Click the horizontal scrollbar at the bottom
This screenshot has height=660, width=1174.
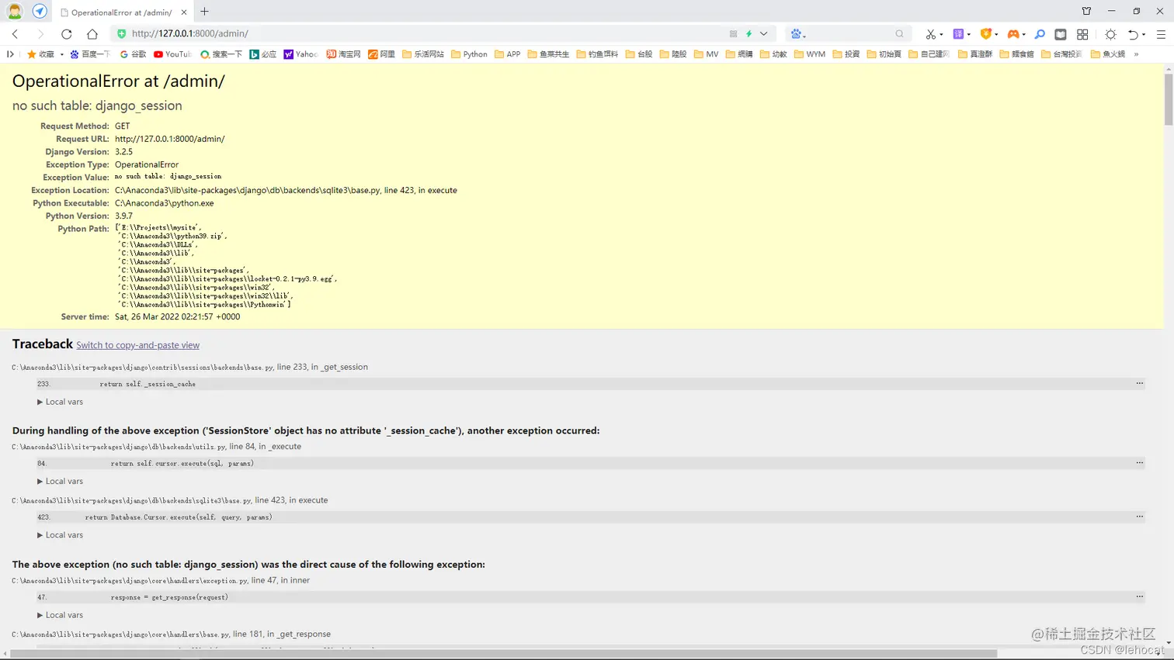[503, 654]
